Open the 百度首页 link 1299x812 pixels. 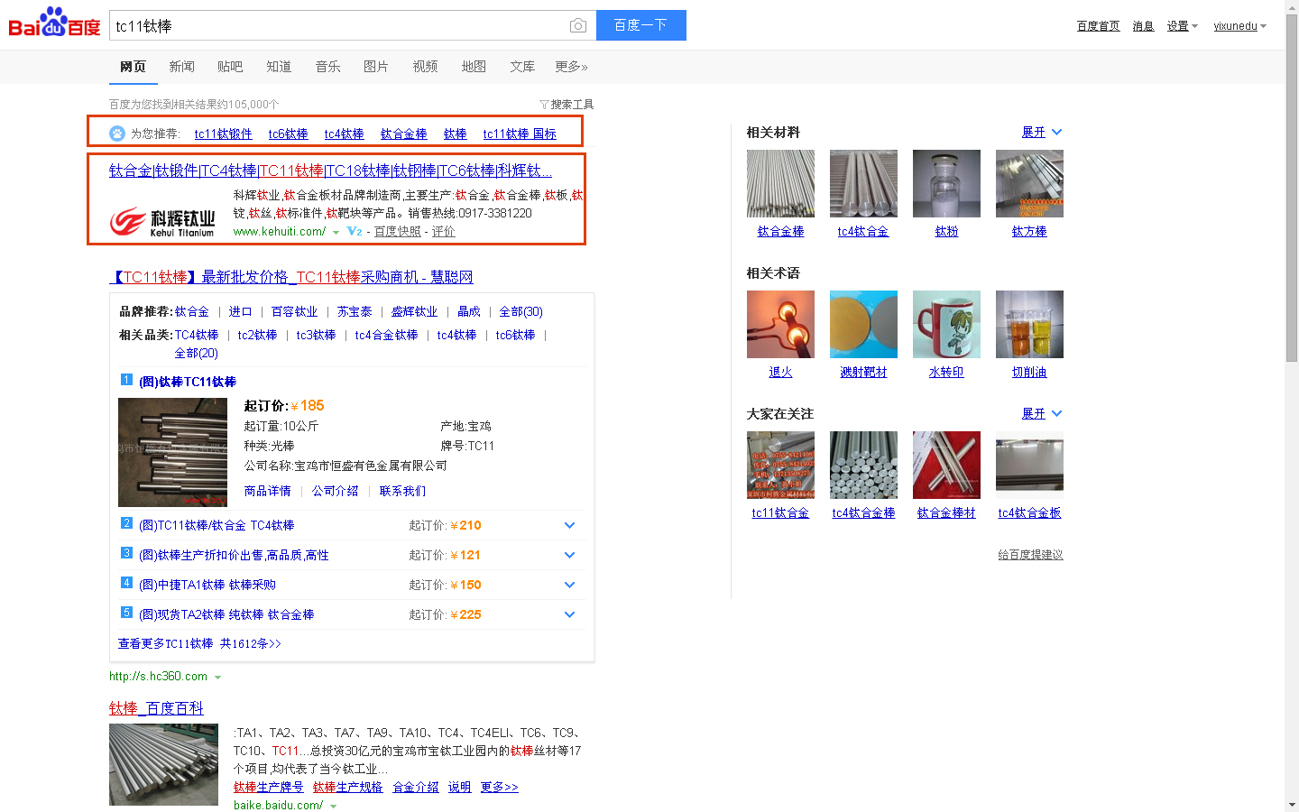coord(1098,26)
